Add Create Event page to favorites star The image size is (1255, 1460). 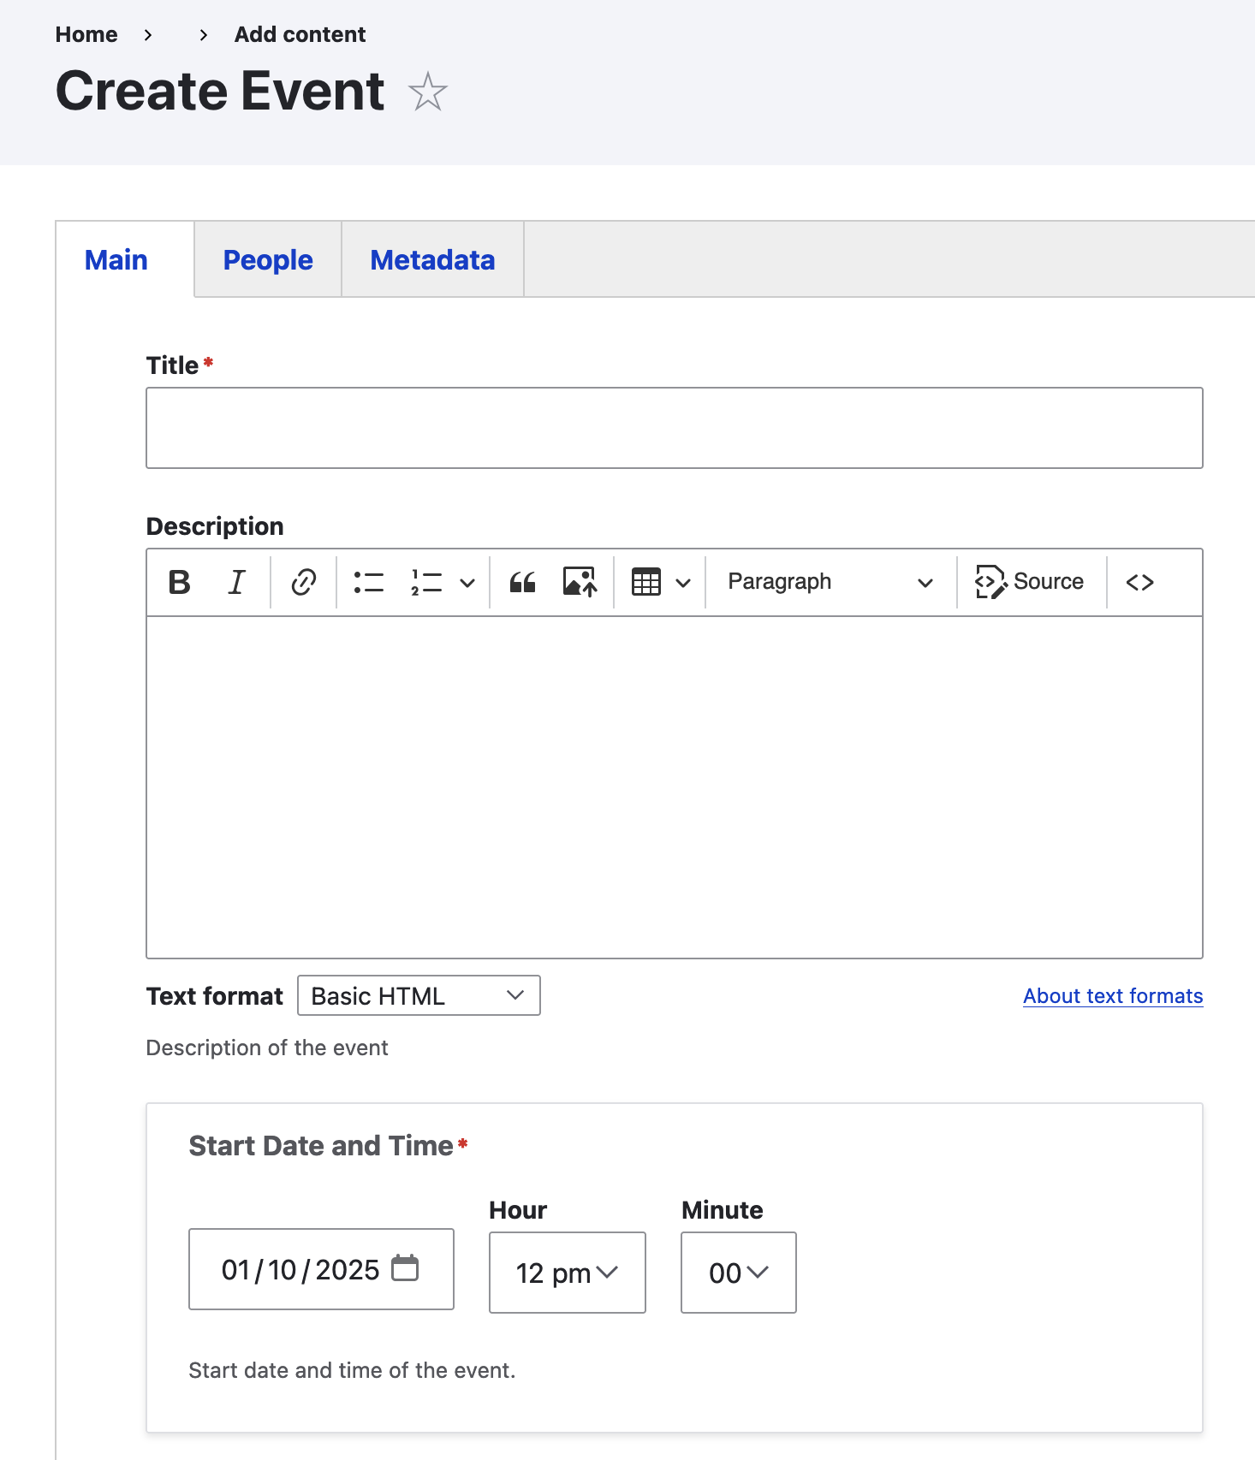coord(427,92)
